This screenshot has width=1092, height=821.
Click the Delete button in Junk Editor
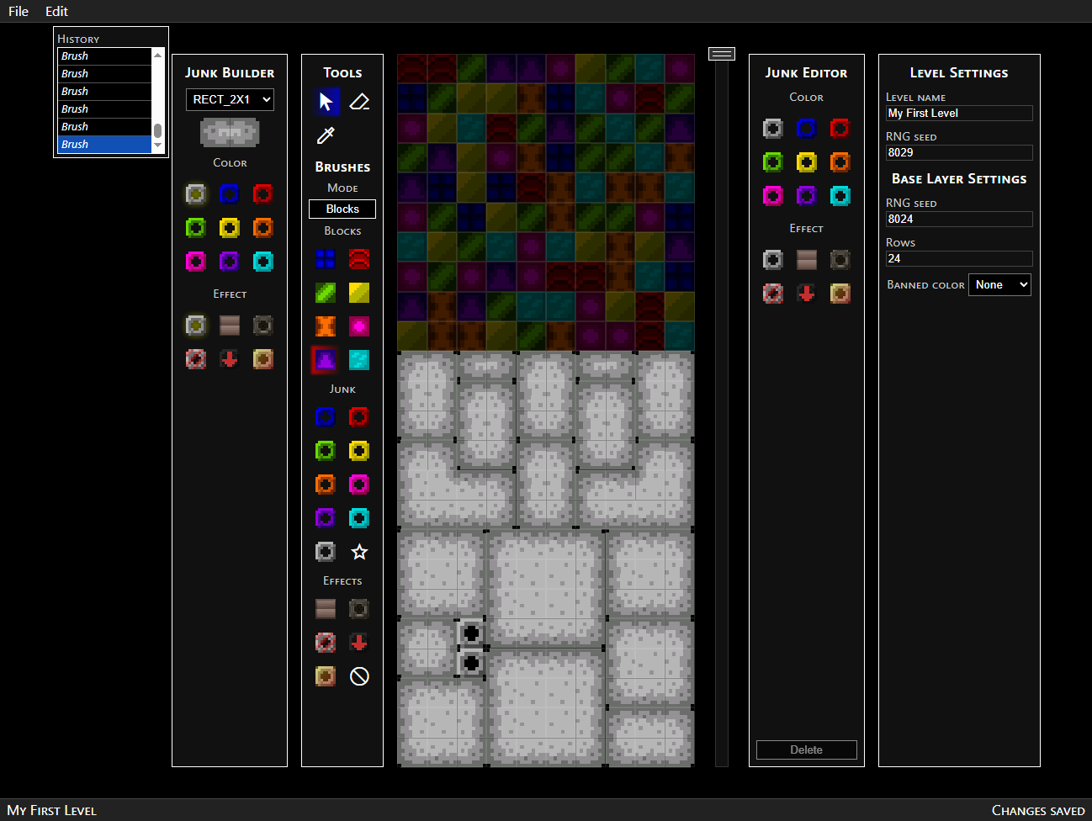tap(806, 749)
